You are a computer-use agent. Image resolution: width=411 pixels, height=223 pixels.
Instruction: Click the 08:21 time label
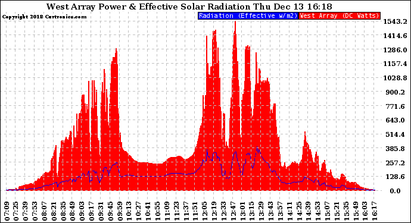coord(54,211)
